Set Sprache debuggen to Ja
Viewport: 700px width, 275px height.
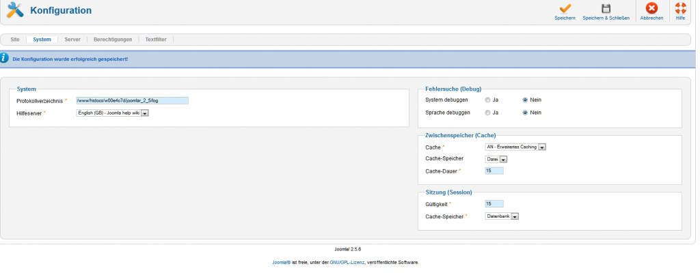point(487,113)
